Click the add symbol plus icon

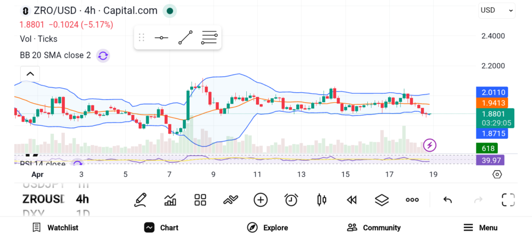pos(260,200)
